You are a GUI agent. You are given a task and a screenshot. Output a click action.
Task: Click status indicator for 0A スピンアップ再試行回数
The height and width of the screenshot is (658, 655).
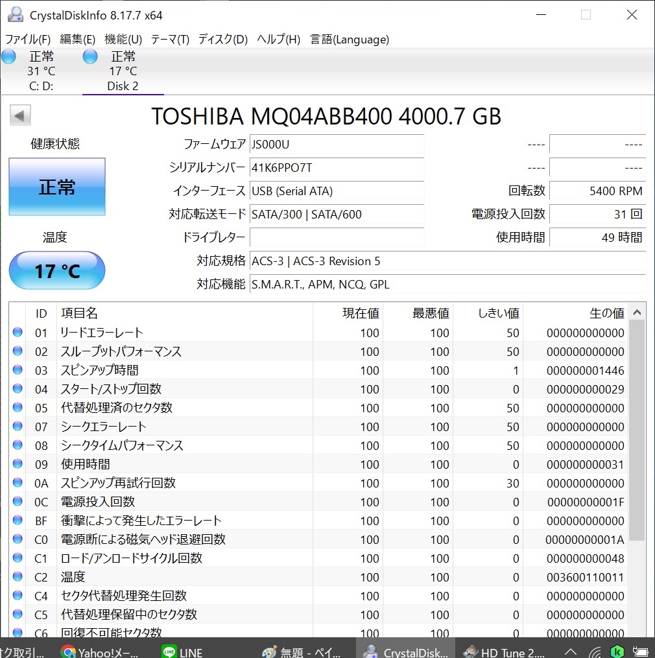(x=18, y=482)
